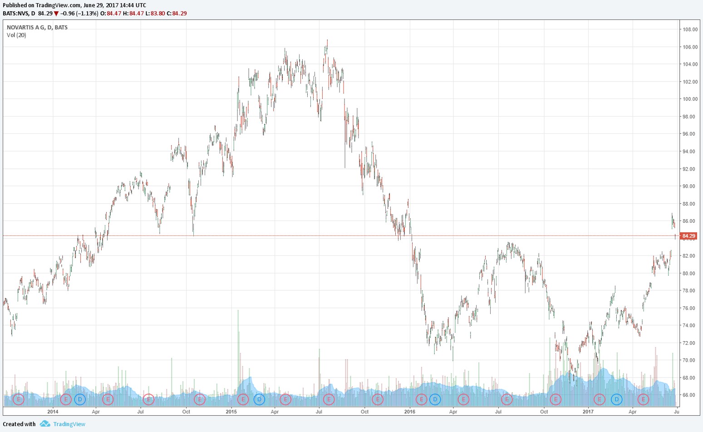This screenshot has height=432, width=703.
Task: Click the 108.00 price axis label
Action: (x=690, y=29)
